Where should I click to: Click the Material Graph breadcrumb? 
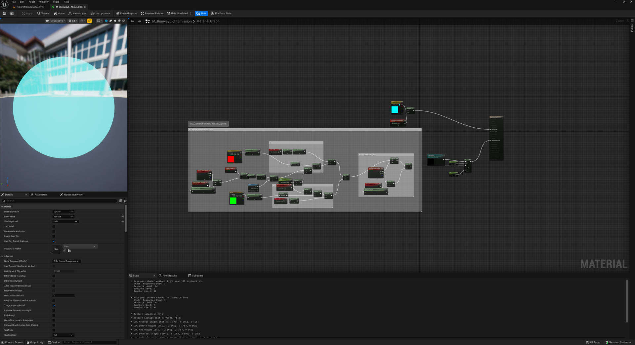point(208,21)
